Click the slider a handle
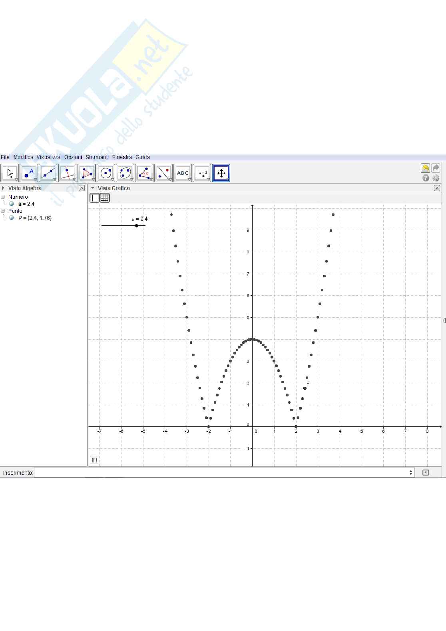The image size is (446, 631). coord(137,226)
